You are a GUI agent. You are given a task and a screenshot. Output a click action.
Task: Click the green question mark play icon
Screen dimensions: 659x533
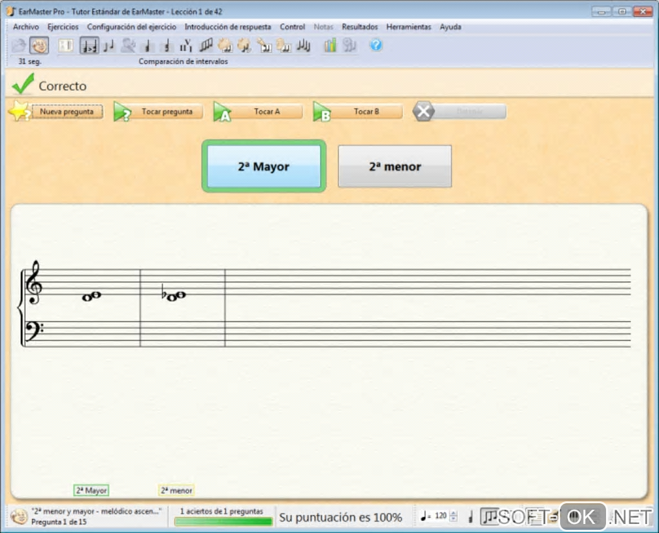tap(123, 112)
